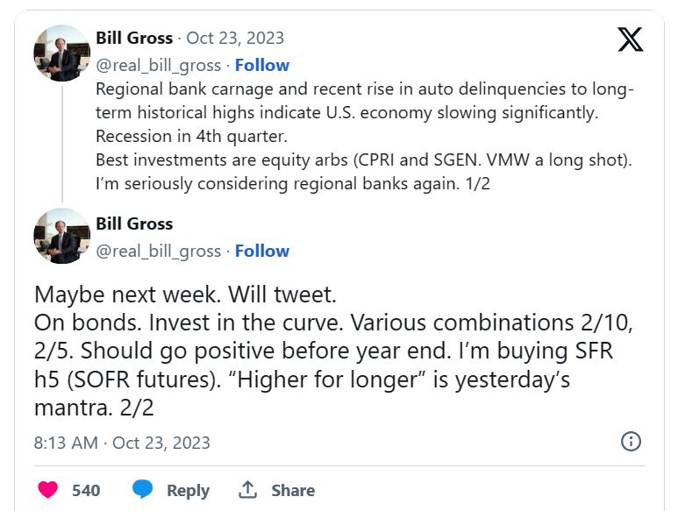Open the Twitter info circle icon
The width and height of the screenshot is (685, 511).
click(x=630, y=442)
